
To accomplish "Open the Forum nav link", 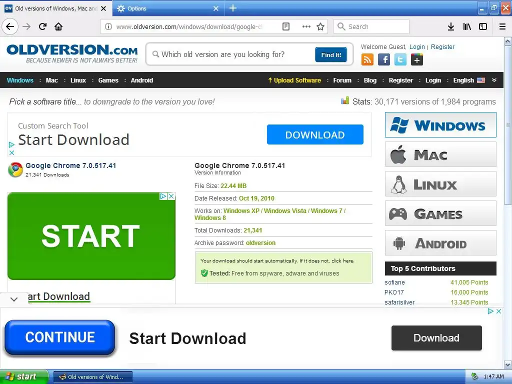I will (x=342, y=80).
